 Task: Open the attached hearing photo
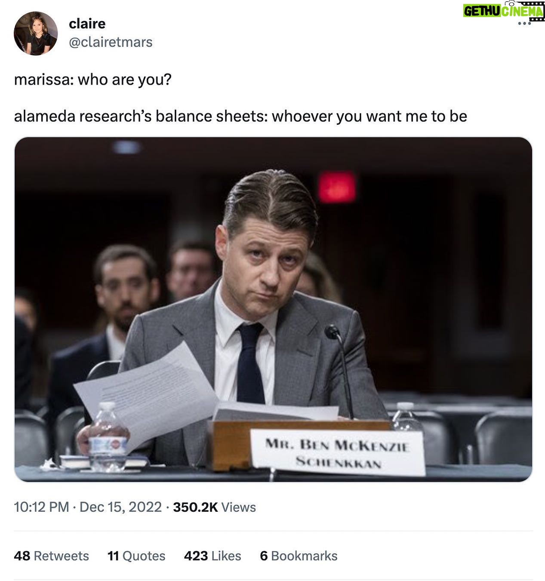click(x=273, y=309)
